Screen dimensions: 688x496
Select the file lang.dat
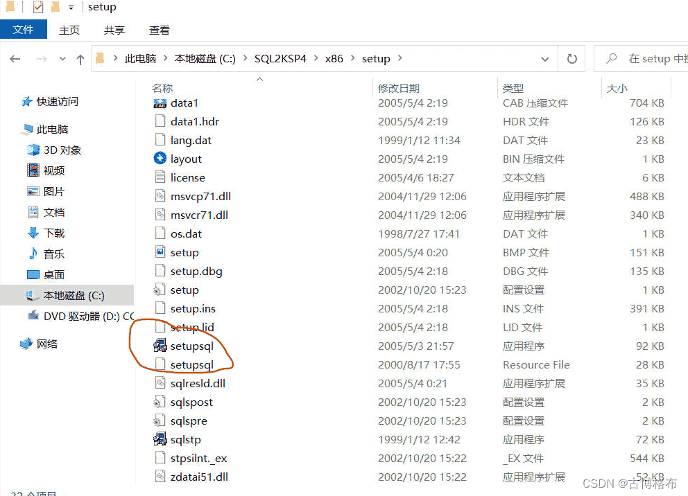[191, 140]
